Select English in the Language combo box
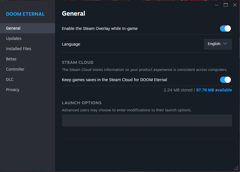Viewport: 240px width, 172px height. point(218,44)
